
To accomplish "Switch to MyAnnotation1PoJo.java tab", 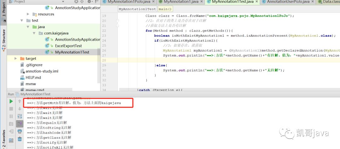I will (129, 2).
